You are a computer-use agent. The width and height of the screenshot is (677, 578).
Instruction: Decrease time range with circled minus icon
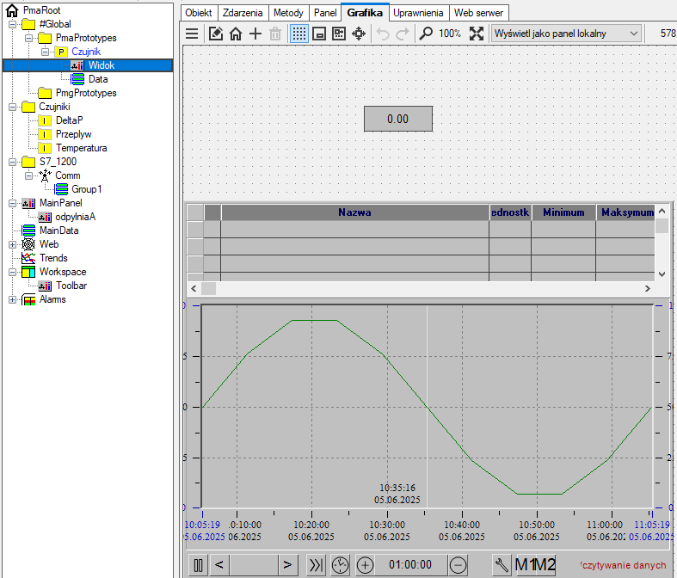(x=459, y=565)
